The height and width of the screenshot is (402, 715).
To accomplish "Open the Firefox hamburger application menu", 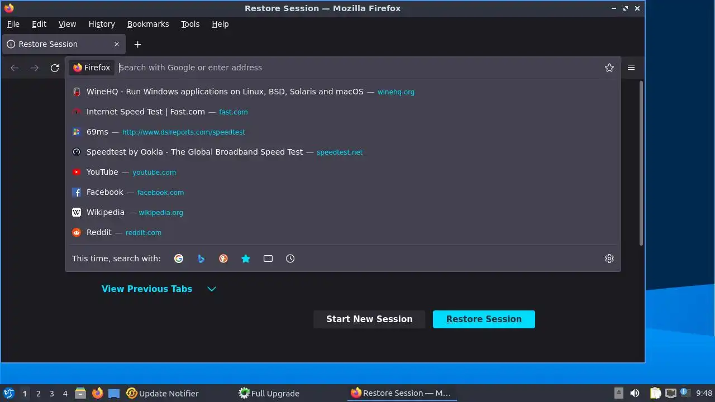I will 631,68.
